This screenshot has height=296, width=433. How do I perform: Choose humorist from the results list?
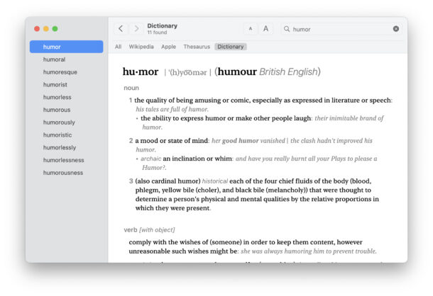coord(55,85)
